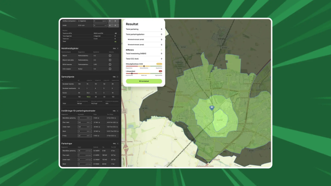The height and width of the screenshot is (186, 331).
Task: Click the Klimatpåverkan CO2 slider handle
Action: 144,66
